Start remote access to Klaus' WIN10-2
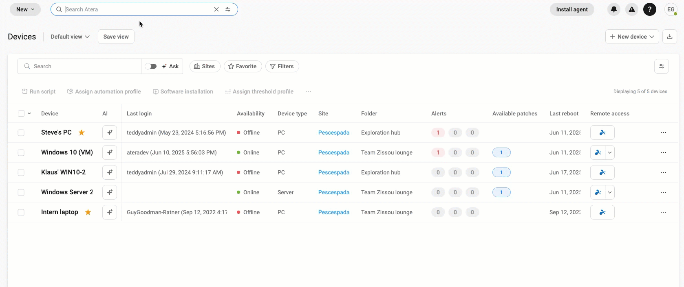This screenshot has width=684, height=287. point(602,172)
